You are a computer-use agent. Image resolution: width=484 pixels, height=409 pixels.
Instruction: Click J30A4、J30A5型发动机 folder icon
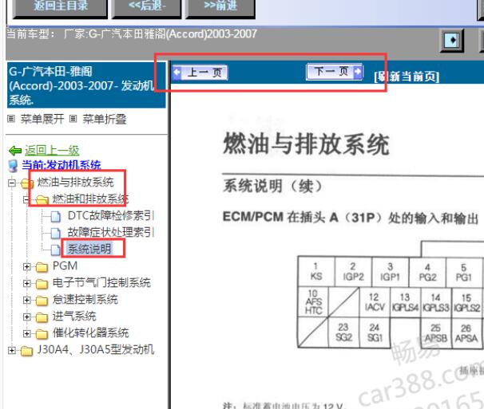(26, 351)
